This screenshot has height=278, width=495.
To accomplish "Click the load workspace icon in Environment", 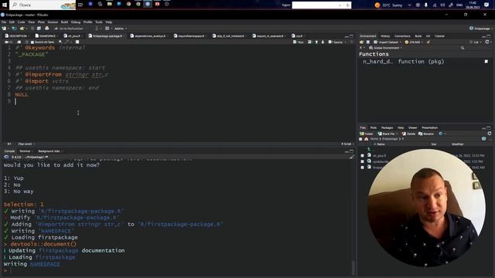I will pos(362,42).
